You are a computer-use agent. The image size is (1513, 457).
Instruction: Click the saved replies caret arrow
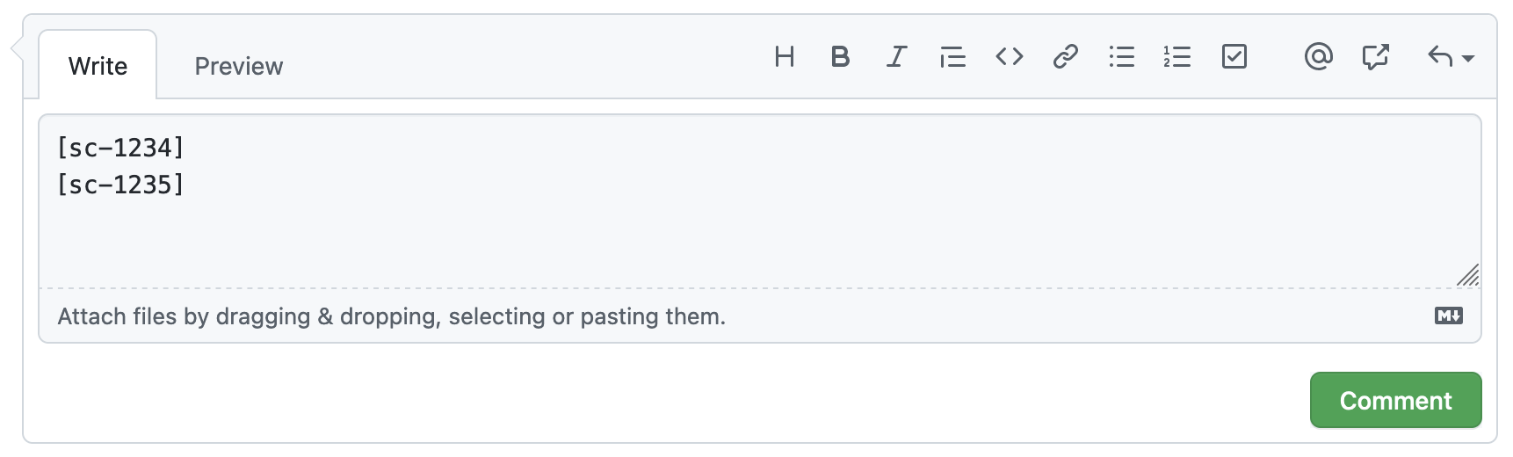pyautogui.click(x=1468, y=59)
